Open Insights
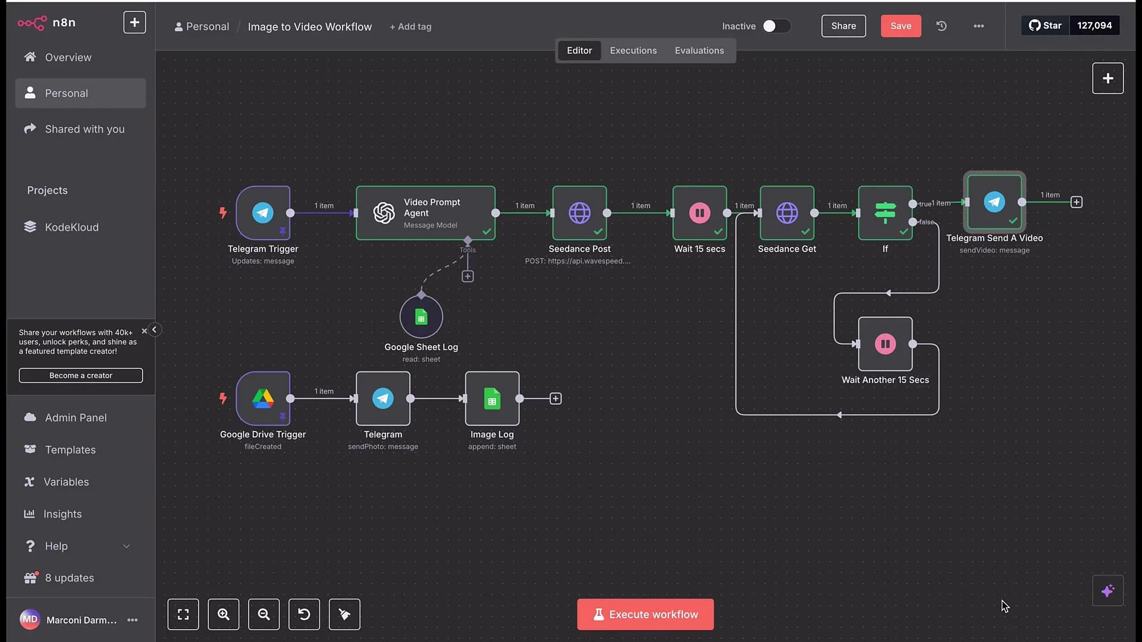Viewport: 1142px width, 642px height. click(80, 514)
